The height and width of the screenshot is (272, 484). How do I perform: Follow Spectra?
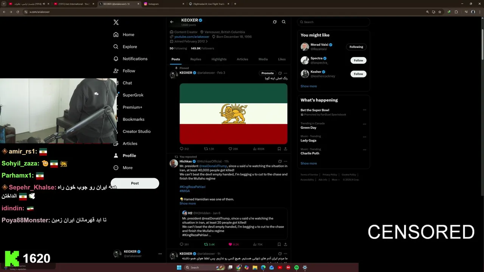click(x=358, y=60)
